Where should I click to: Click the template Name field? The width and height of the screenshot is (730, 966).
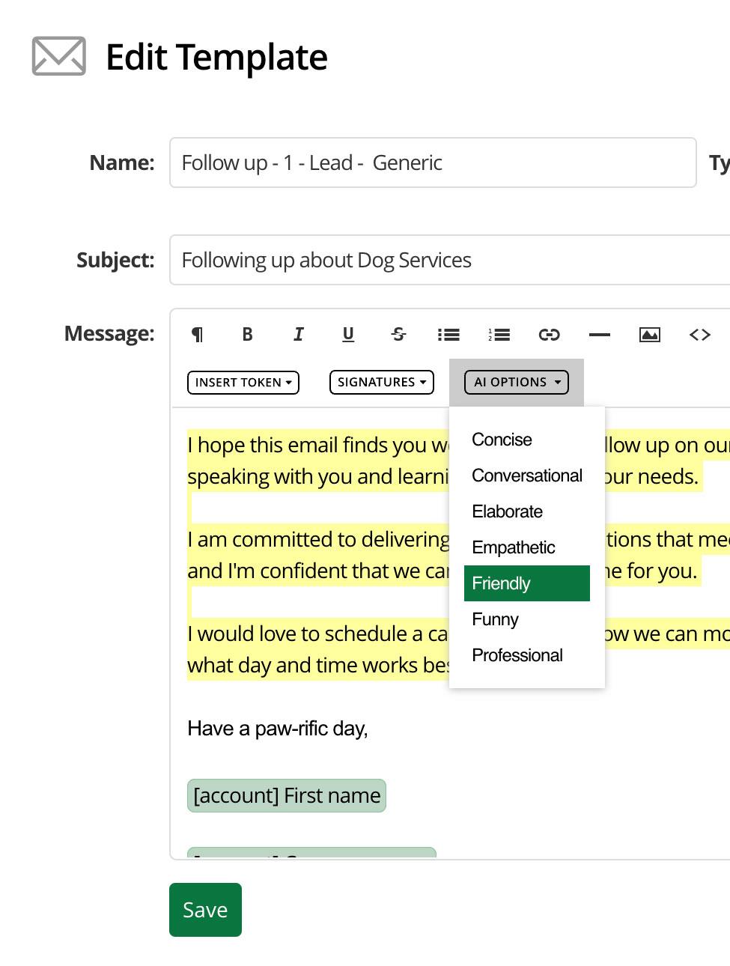pyautogui.click(x=433, y=162)
